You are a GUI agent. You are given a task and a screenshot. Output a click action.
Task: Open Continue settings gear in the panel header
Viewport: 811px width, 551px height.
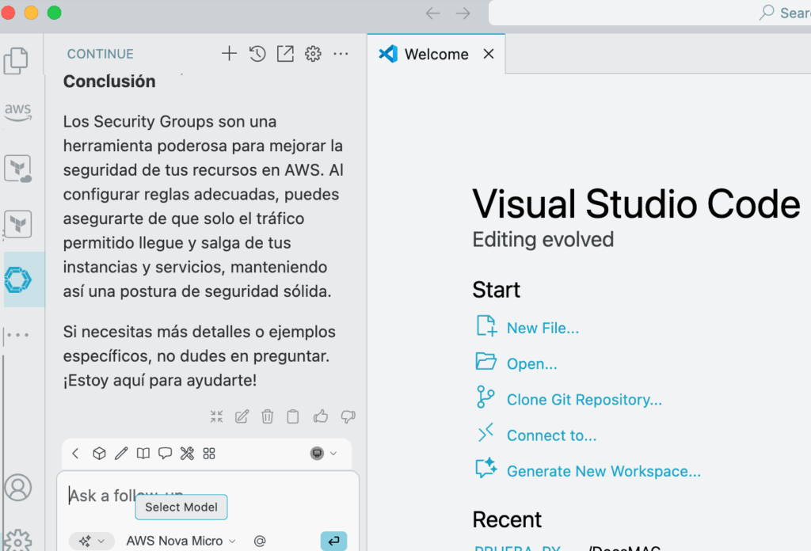(313, 53)
